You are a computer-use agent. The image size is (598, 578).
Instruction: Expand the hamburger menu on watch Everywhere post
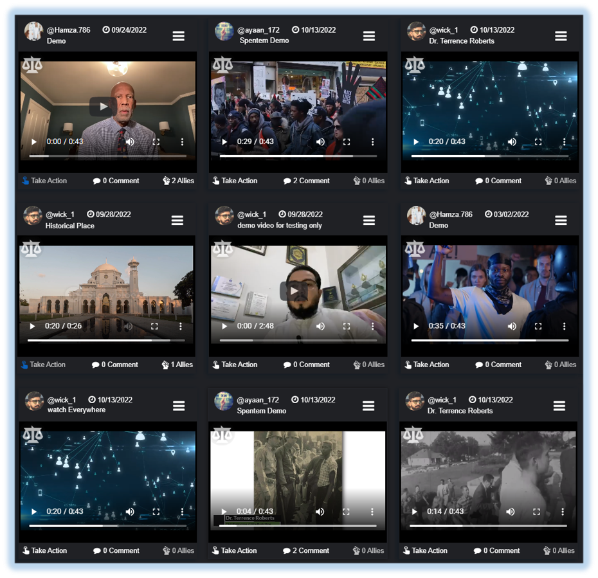point(179,405)
